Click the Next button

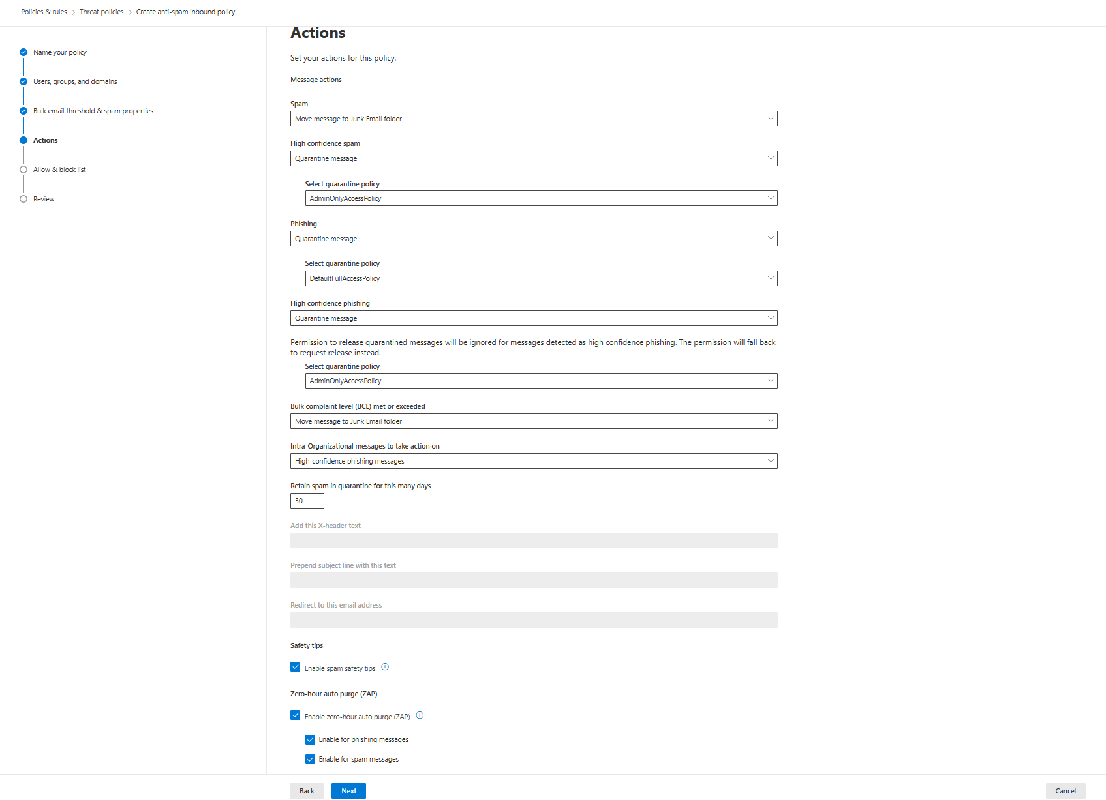348,791
